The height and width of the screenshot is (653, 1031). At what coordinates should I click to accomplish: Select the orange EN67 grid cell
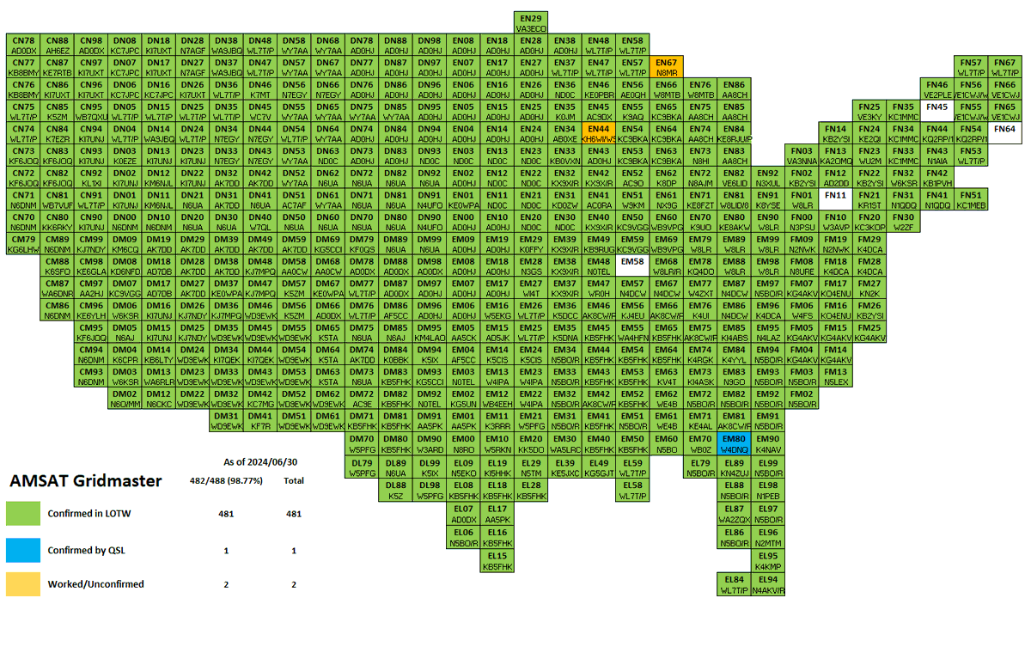click(667, 68)
